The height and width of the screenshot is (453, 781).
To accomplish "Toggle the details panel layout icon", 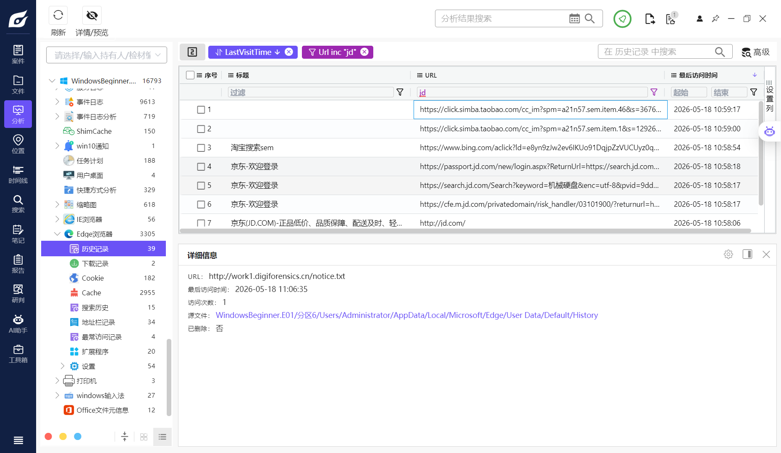I will click(x=747, y=254).
